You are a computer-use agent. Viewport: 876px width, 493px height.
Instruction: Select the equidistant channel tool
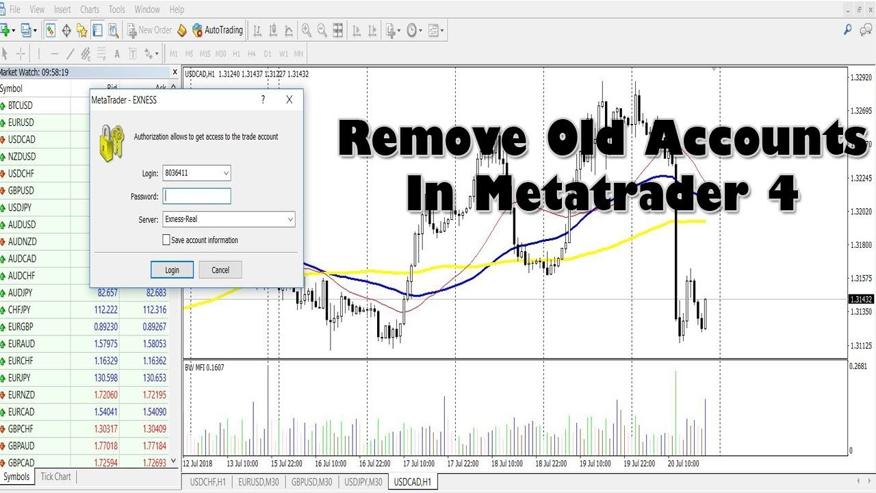86,53
